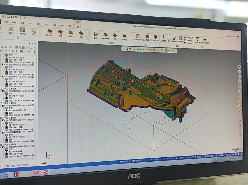
Task: Click the Print icon in quick access toolbar
Action: click(9, 17)
